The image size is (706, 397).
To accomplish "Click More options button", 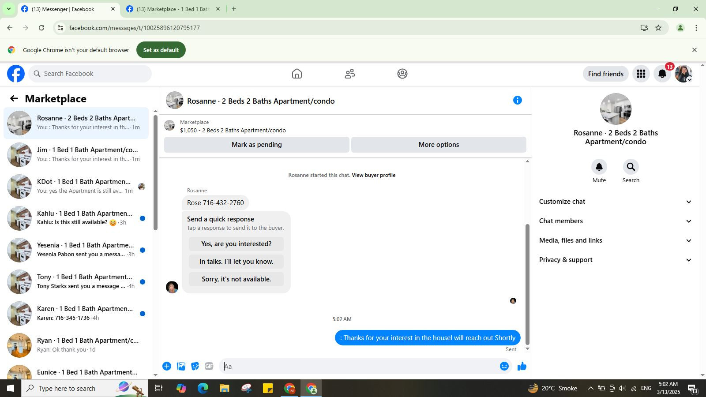I will [x=439, y=145].
